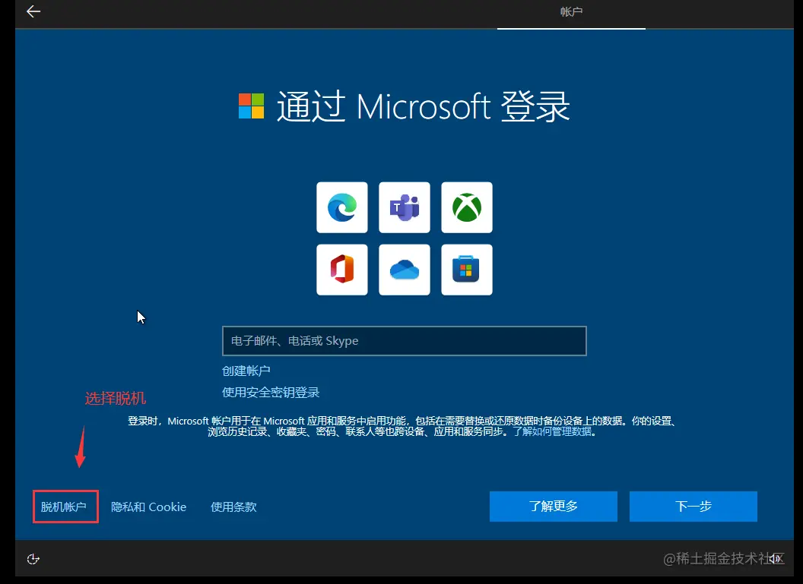This screenshot has height=584, width=803.
Task: Open the 隐私和 Cookie link
Action: [x=148, y=507]
